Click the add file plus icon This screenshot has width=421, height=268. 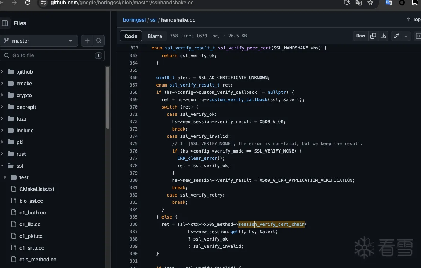tap(87, 41)
